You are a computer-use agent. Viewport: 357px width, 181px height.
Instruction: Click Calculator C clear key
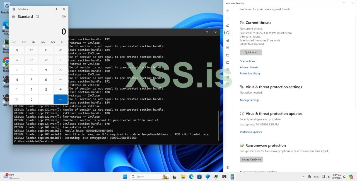46,50
